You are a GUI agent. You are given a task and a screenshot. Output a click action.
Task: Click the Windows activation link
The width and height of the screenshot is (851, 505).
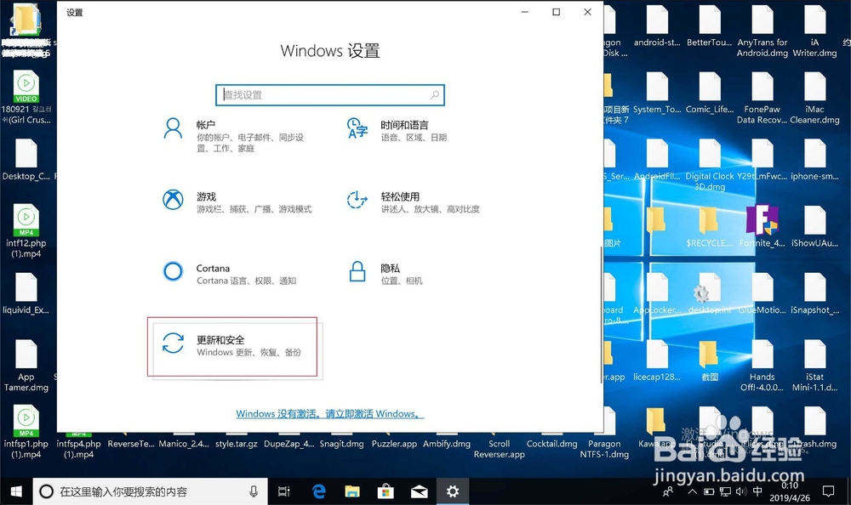pos(330,414)
